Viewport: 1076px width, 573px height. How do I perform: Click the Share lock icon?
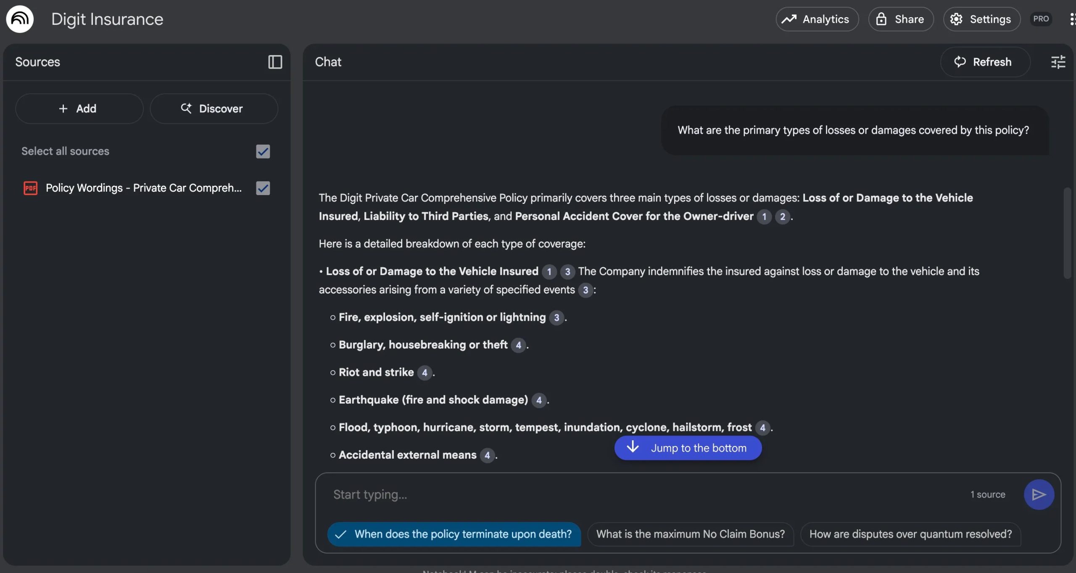click(x=882, y=18)
